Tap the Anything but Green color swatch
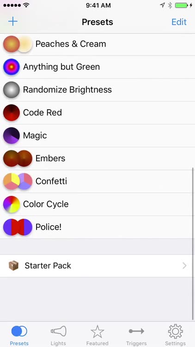Image resolution: width=195 pixels, height=347 pixels. [x=12, y=67]
